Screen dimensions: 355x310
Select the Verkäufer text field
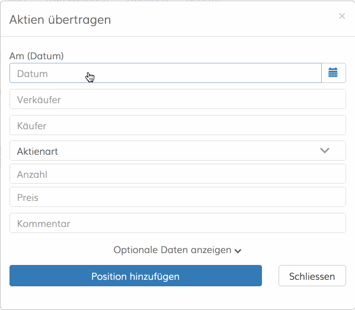[x=178, y=99]
